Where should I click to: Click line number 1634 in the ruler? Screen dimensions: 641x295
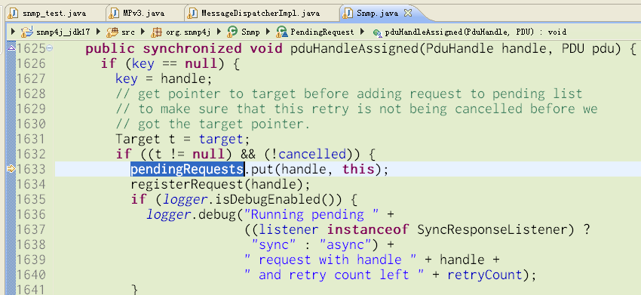(31, 184)
